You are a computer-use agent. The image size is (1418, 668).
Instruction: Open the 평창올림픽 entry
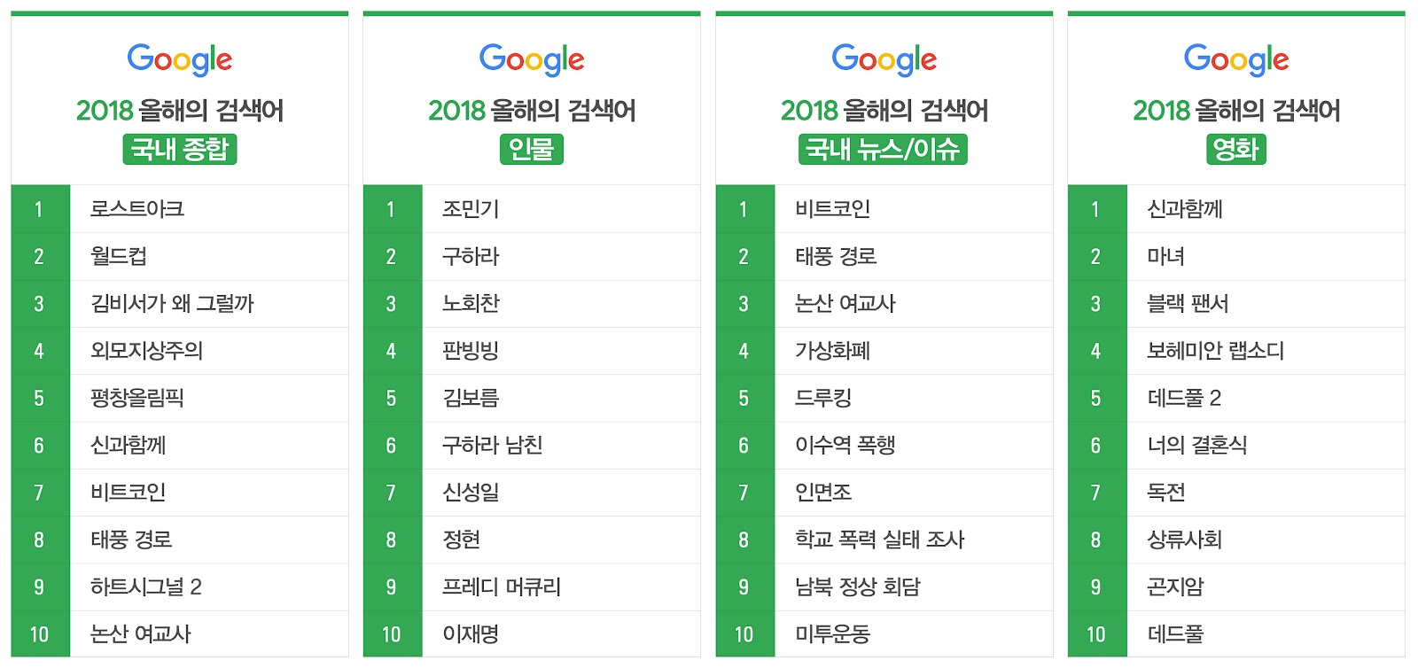137,398
